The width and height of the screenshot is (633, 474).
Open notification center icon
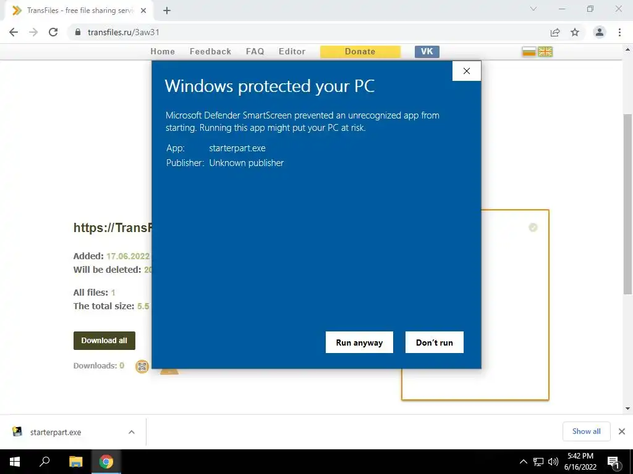613,462
